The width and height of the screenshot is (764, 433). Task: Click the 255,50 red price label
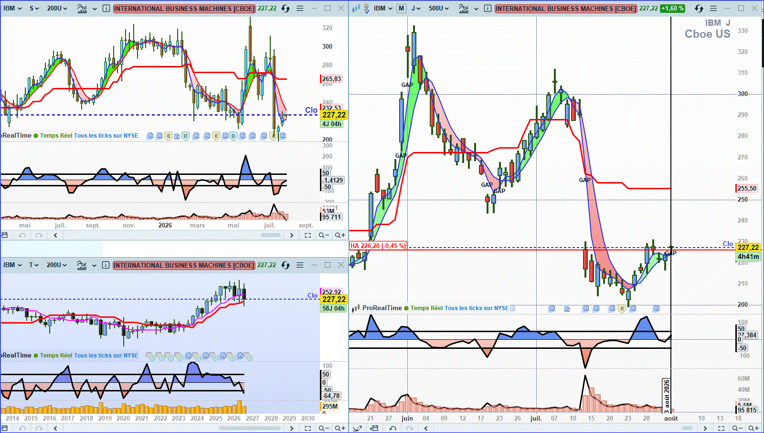coord(747,188)
